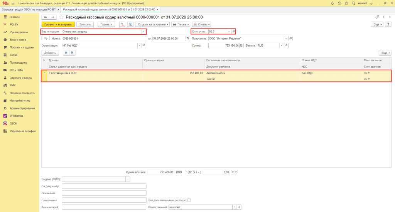
Task: Open Отчеты dropdown menu
Action: 201,24
